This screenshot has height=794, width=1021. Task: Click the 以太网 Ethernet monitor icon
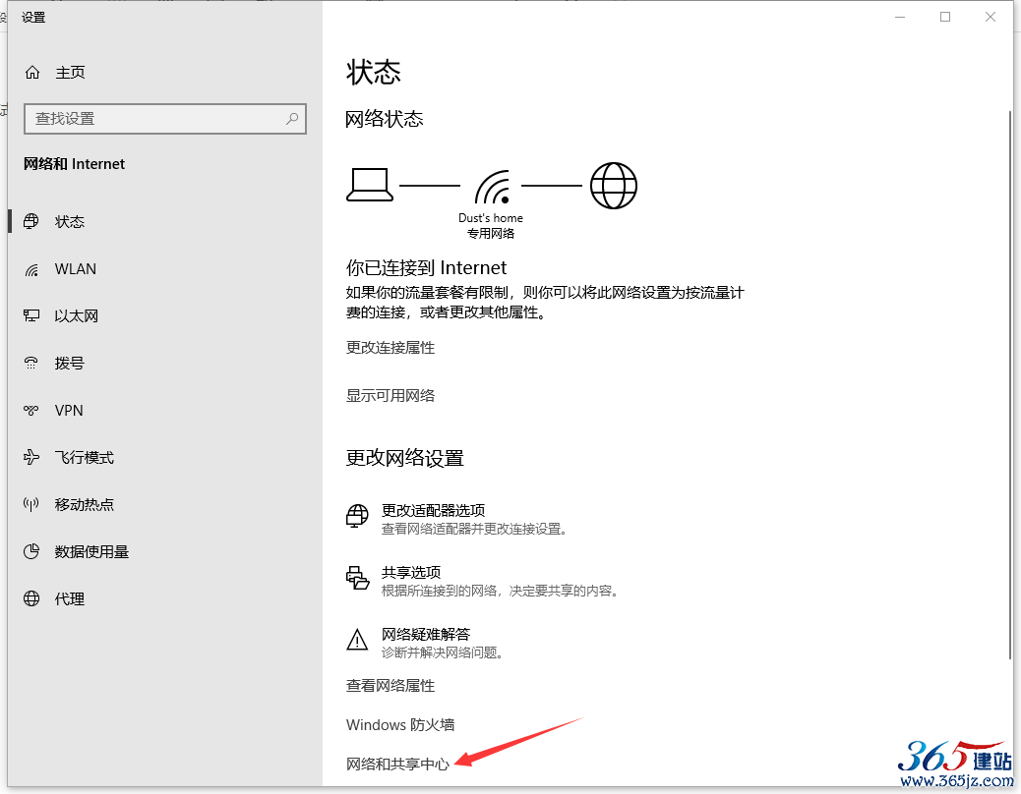pos(32,316)
